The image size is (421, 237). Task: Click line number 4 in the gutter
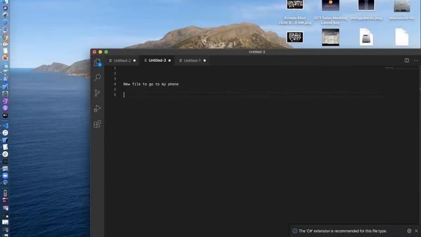coord(115,84)
